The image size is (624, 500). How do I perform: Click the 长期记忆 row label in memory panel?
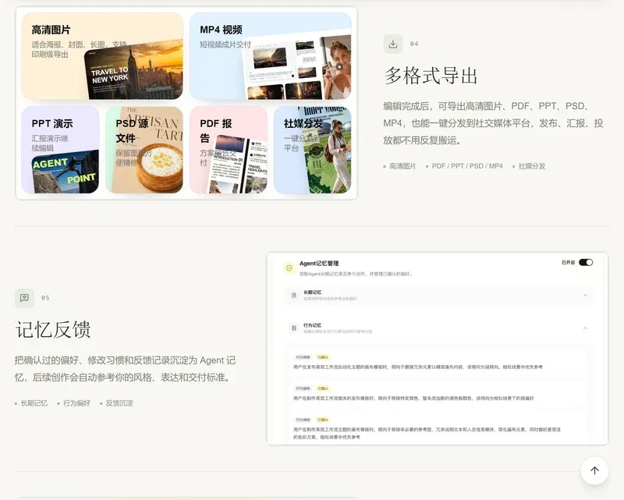coord(313,293)
